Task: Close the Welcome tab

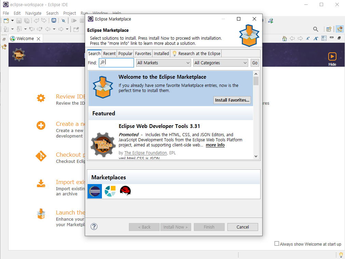Action: coord(39,39)
